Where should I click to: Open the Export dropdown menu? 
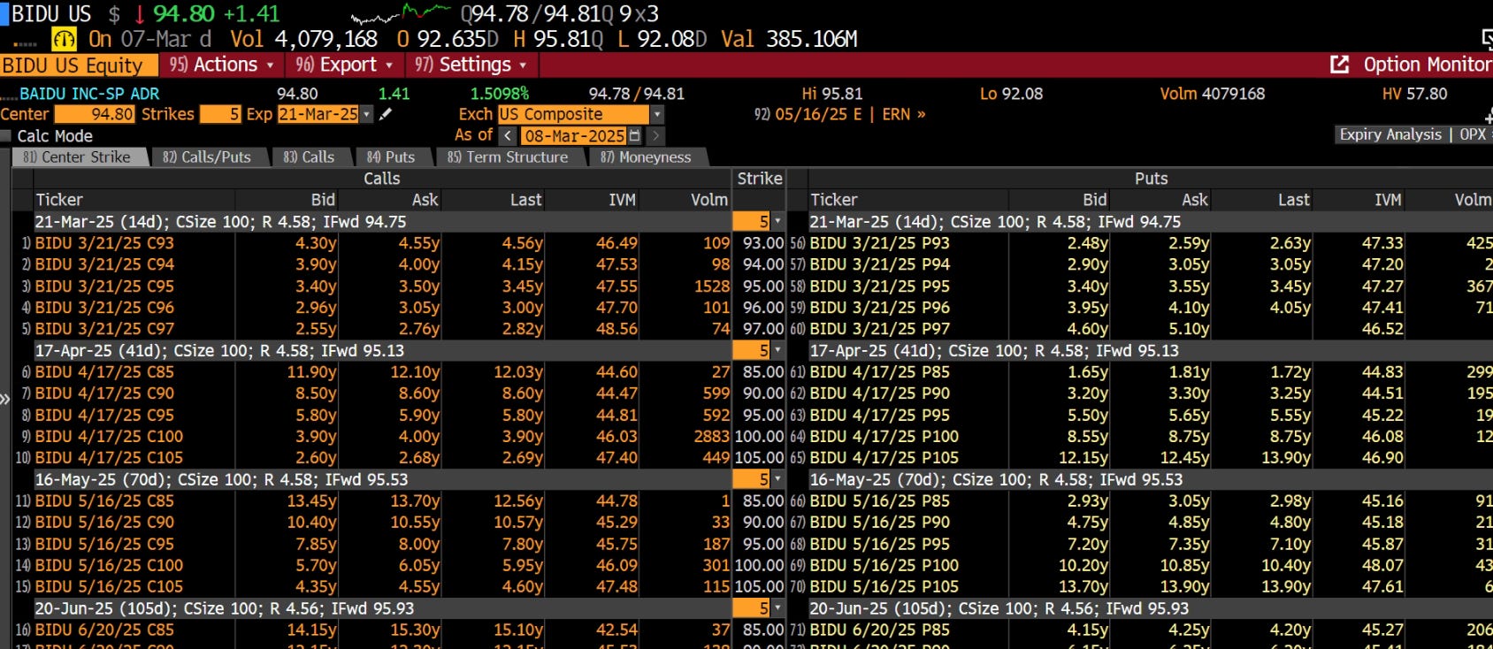coord(344,65)
